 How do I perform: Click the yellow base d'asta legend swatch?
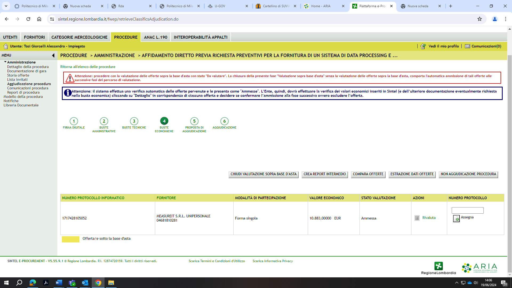coord(70,239)
